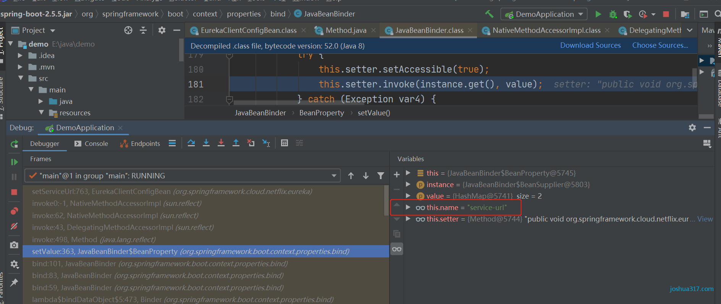Stop the running application in the top toolbar

point(666,14)
